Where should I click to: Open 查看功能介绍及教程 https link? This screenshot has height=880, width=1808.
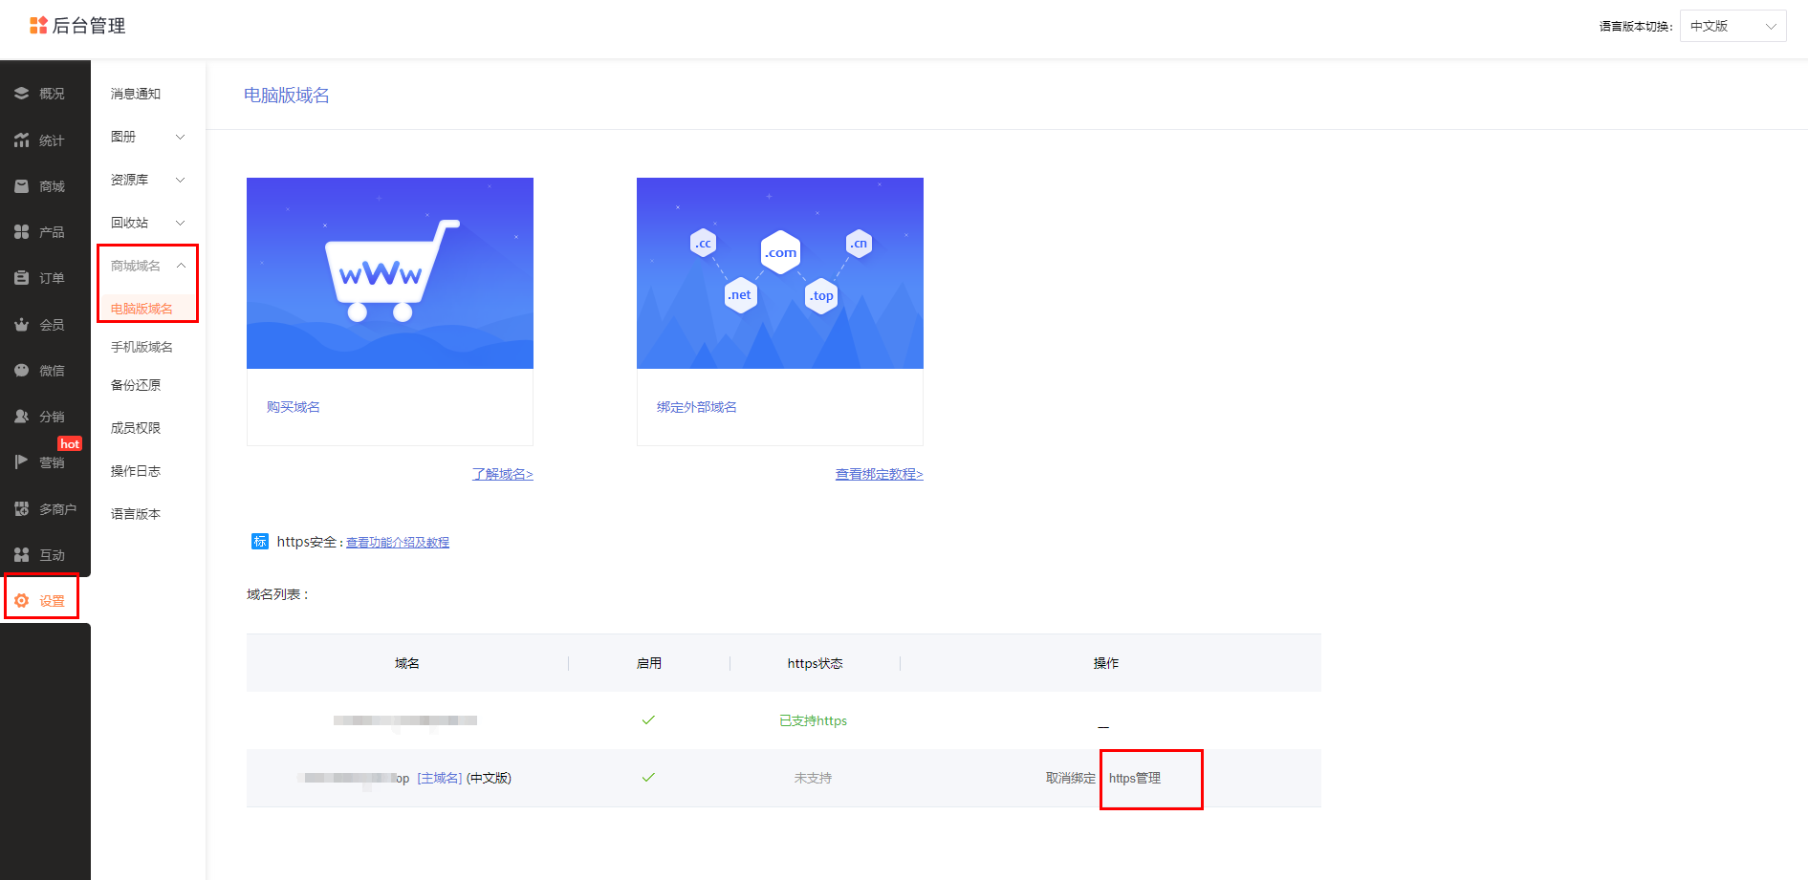point(398,543)
